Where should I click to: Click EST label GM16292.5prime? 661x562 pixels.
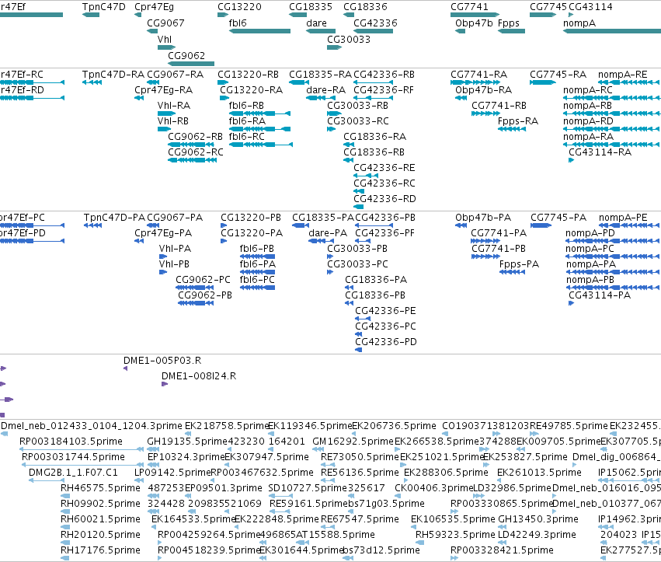pos(353,442)
